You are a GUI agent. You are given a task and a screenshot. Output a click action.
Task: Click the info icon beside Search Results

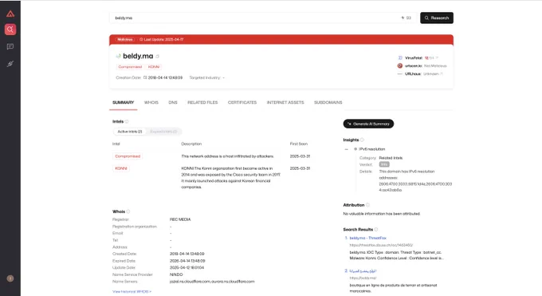click(x=376, y=230)
